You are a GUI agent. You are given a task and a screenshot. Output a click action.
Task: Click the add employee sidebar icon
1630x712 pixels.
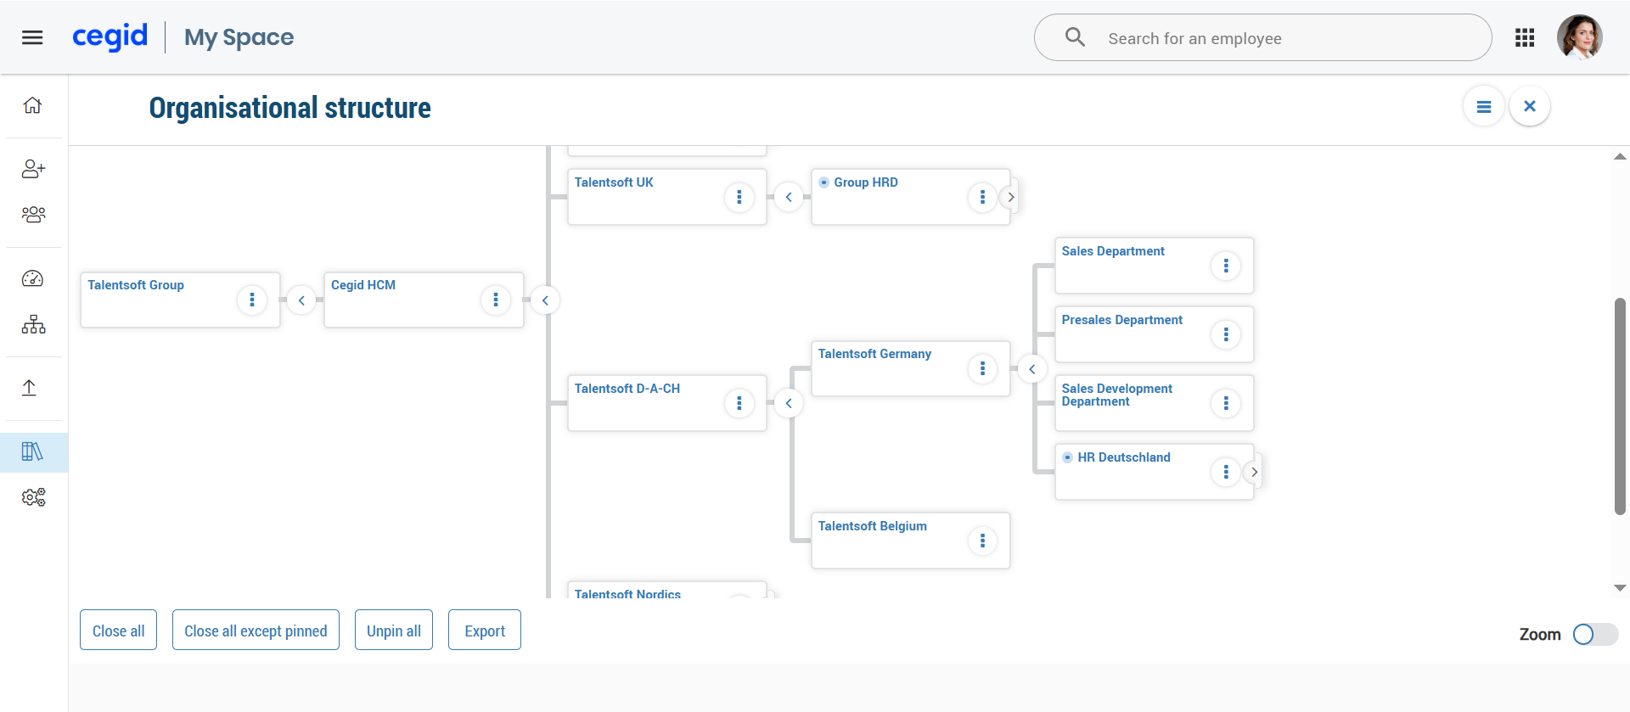(33, 169)
